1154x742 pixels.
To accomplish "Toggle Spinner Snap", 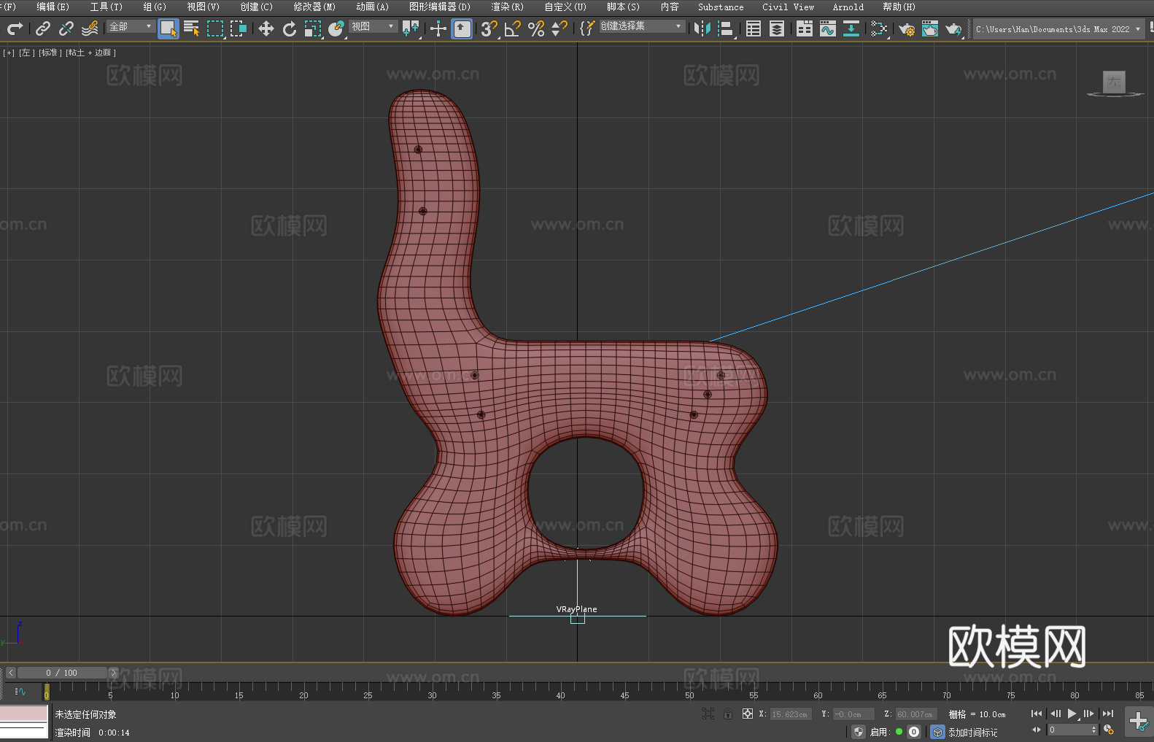I will (559, 28).
